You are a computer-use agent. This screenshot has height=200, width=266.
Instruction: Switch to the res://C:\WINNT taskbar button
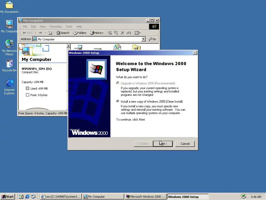pyautogui.click(x=61, y=197)
